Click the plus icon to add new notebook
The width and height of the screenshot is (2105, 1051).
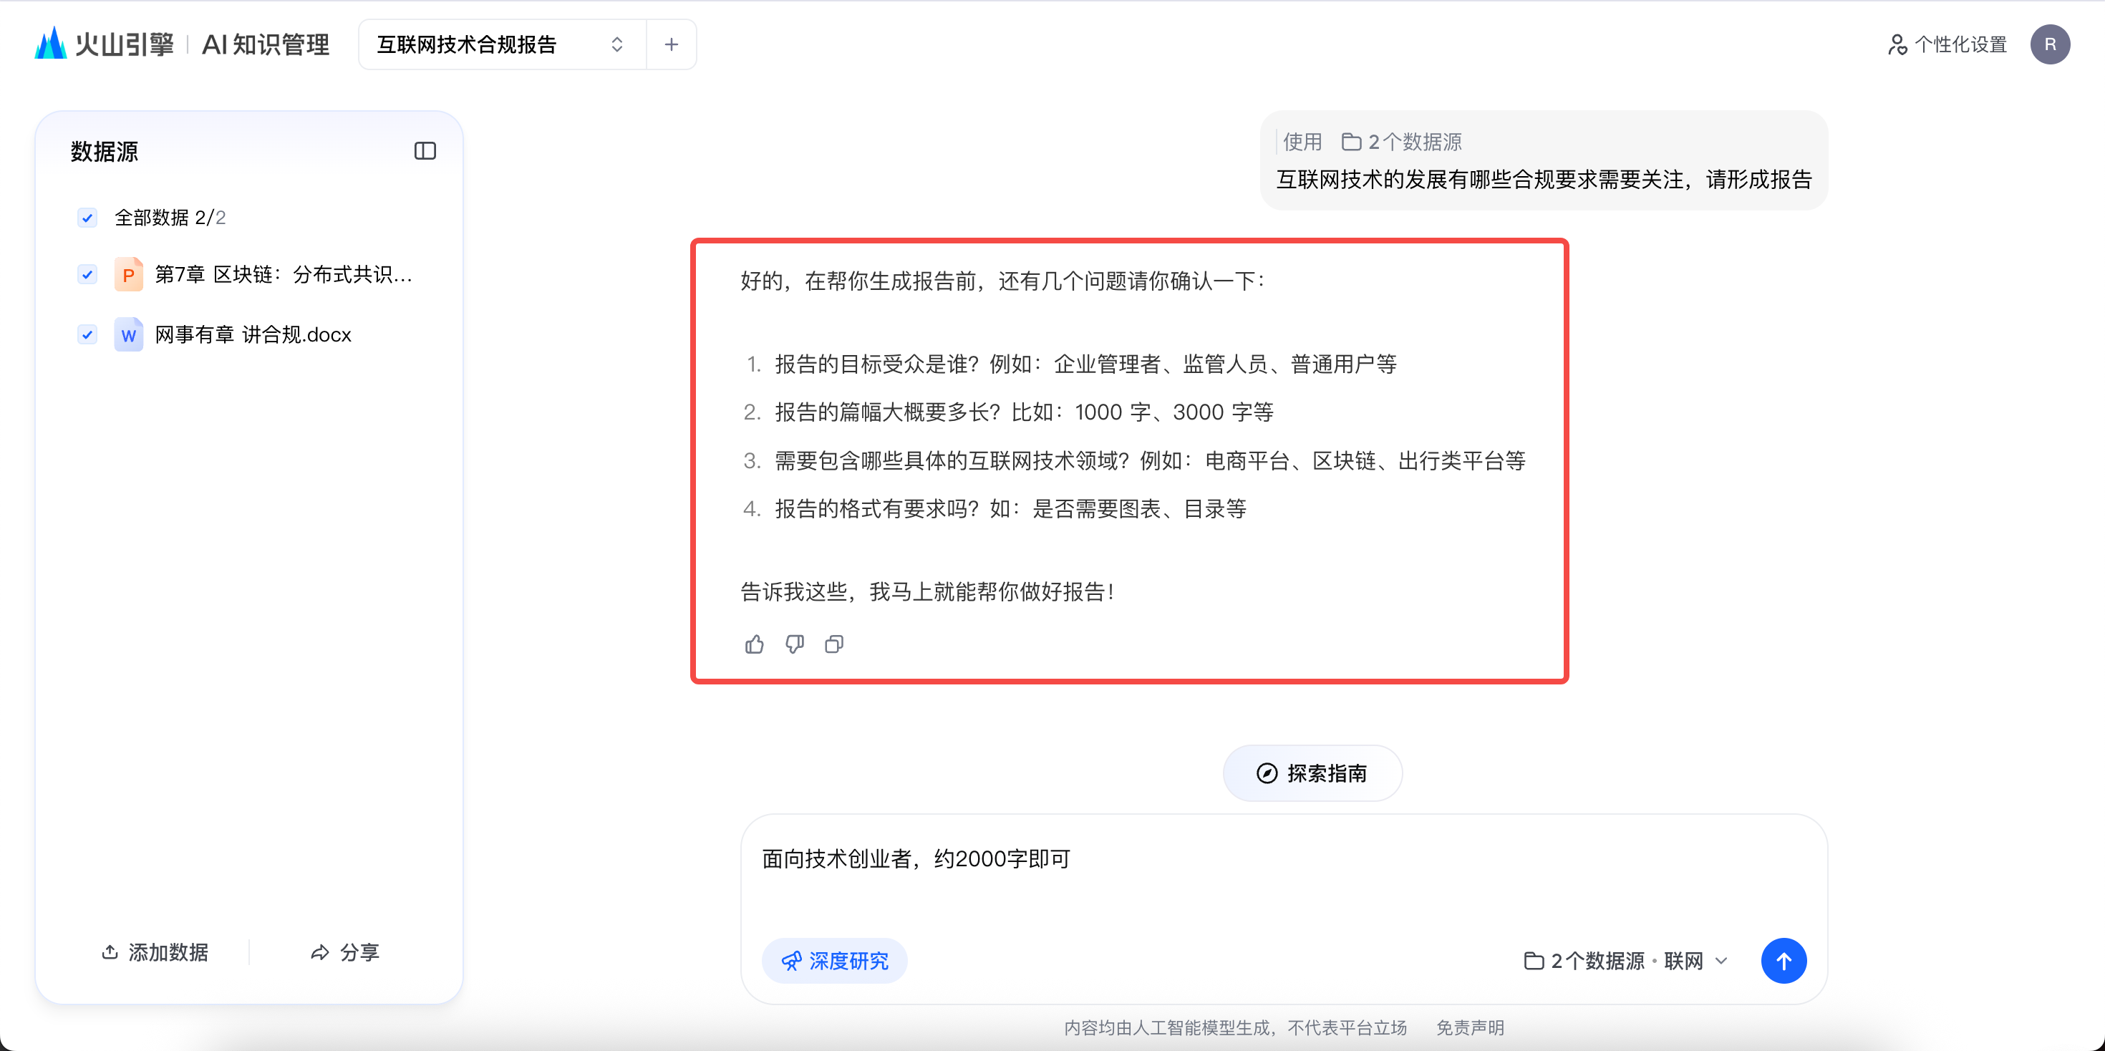(x=671, y=44)
